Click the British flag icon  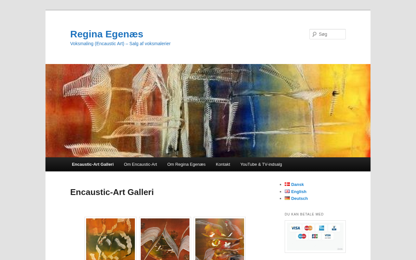point(287,191)
